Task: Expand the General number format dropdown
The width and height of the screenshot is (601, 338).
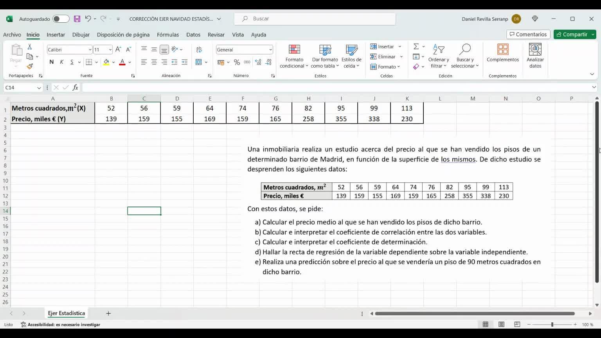Action: 270,50
